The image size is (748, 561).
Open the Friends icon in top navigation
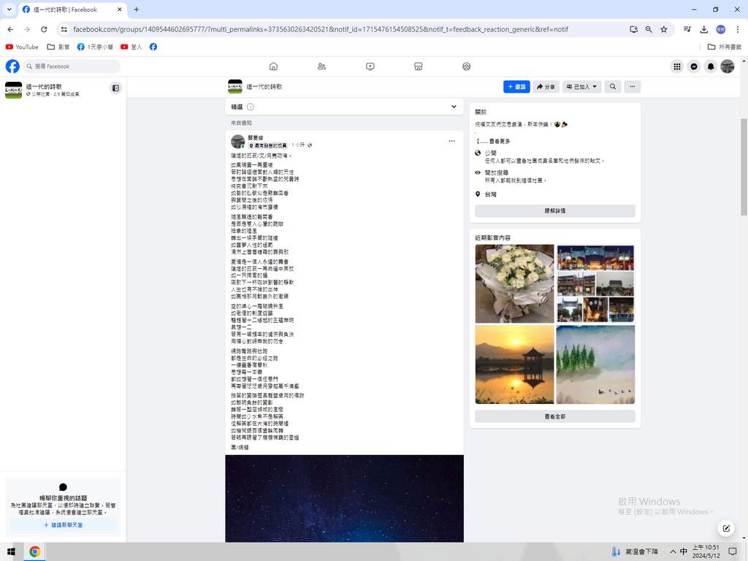click(x=321, y=66)
